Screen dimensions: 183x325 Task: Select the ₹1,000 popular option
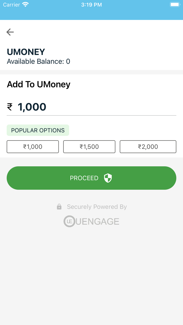[x=32, y=147]
